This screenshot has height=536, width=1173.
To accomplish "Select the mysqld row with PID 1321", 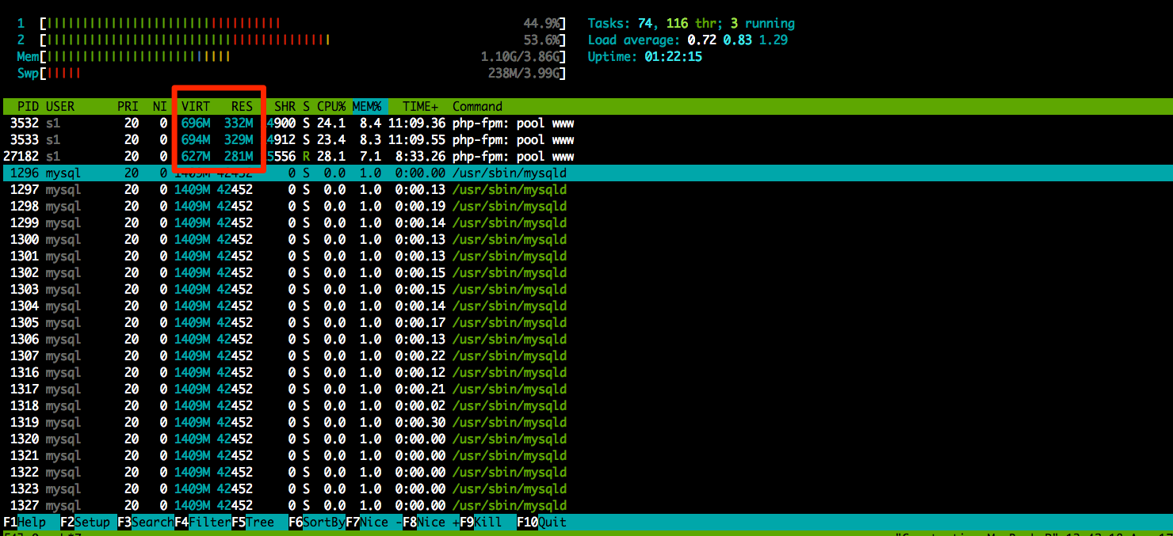I will tap(586, 455).
